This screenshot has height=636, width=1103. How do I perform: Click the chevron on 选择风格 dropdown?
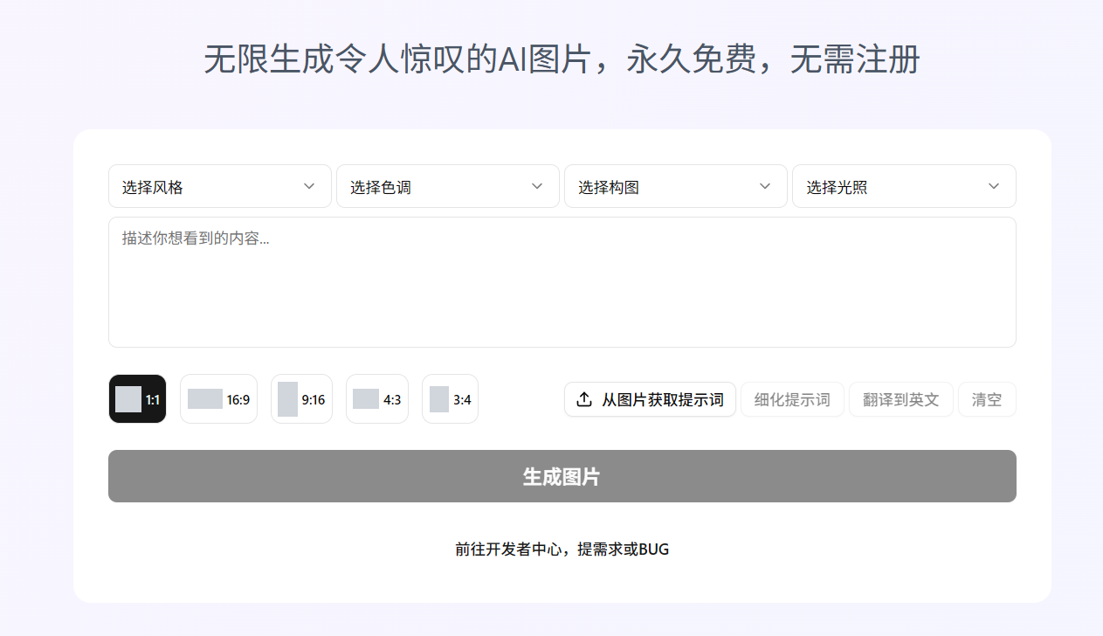pos(308,186)
